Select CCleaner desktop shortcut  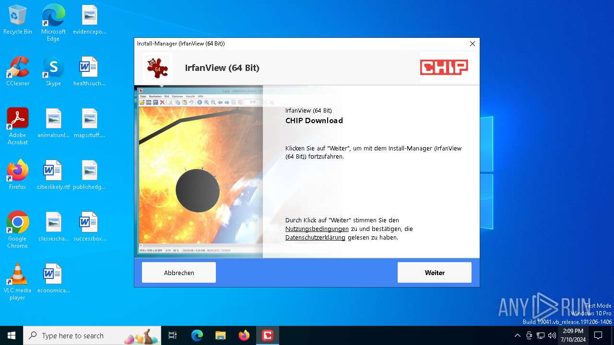point(18,71)
